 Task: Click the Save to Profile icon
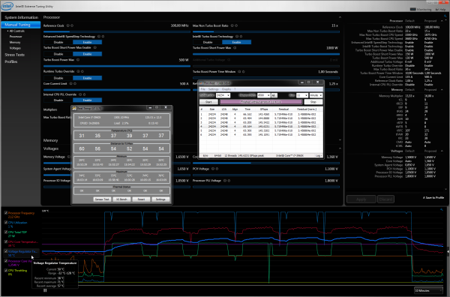(x=424, y=197)
